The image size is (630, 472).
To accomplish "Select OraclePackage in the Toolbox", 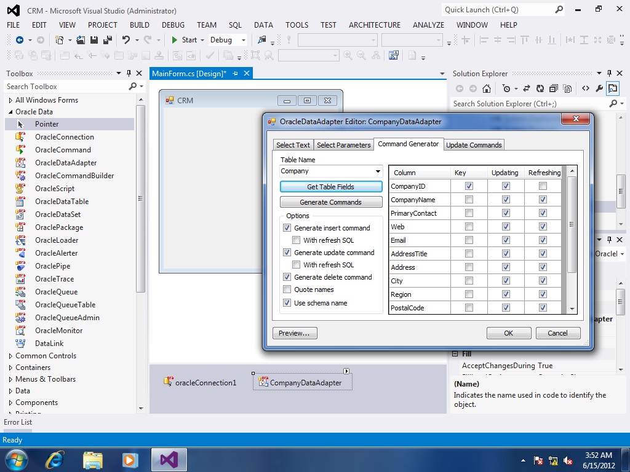I will pyautogui.click(x=59, y=227).
